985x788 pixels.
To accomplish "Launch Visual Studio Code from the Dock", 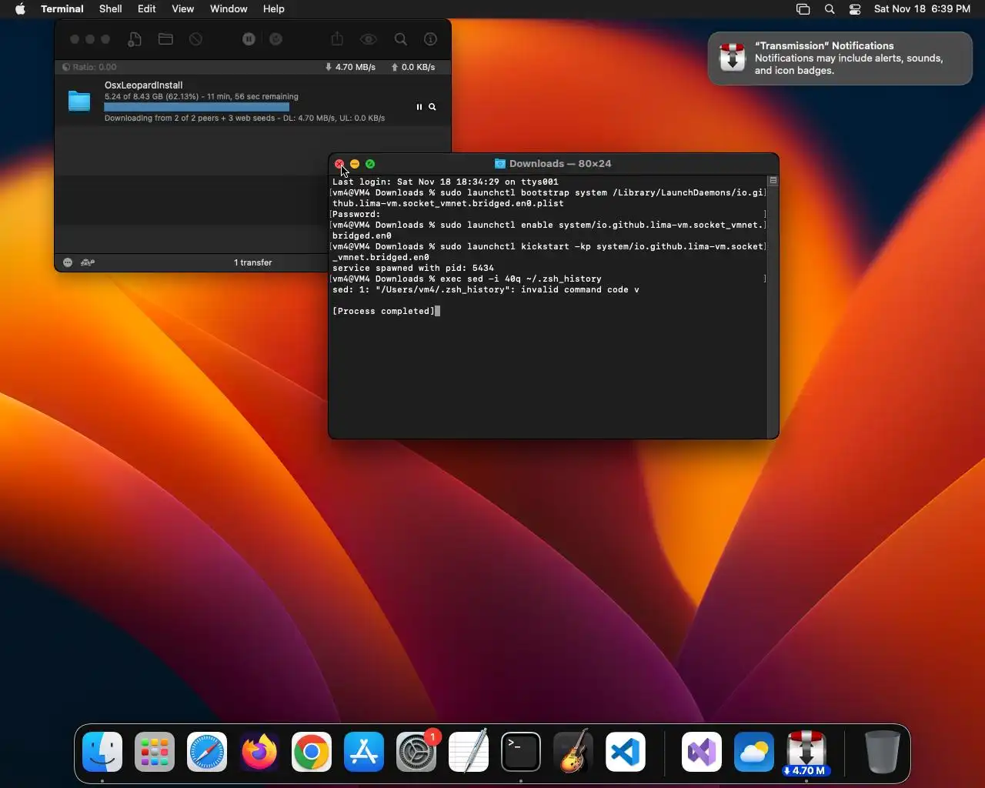I will pos(625,752).
